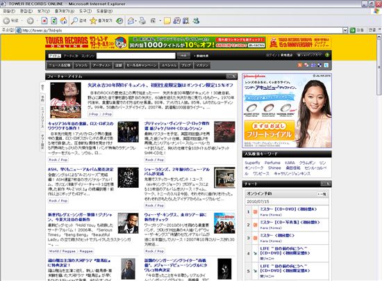Screen dimensions: 382x281
Task: Select the アーティスト search type option
Action: coord(71,56)
